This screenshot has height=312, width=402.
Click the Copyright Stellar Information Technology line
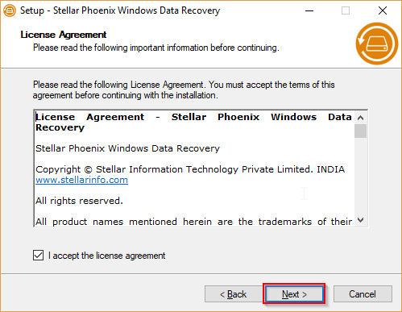[190, 169]
